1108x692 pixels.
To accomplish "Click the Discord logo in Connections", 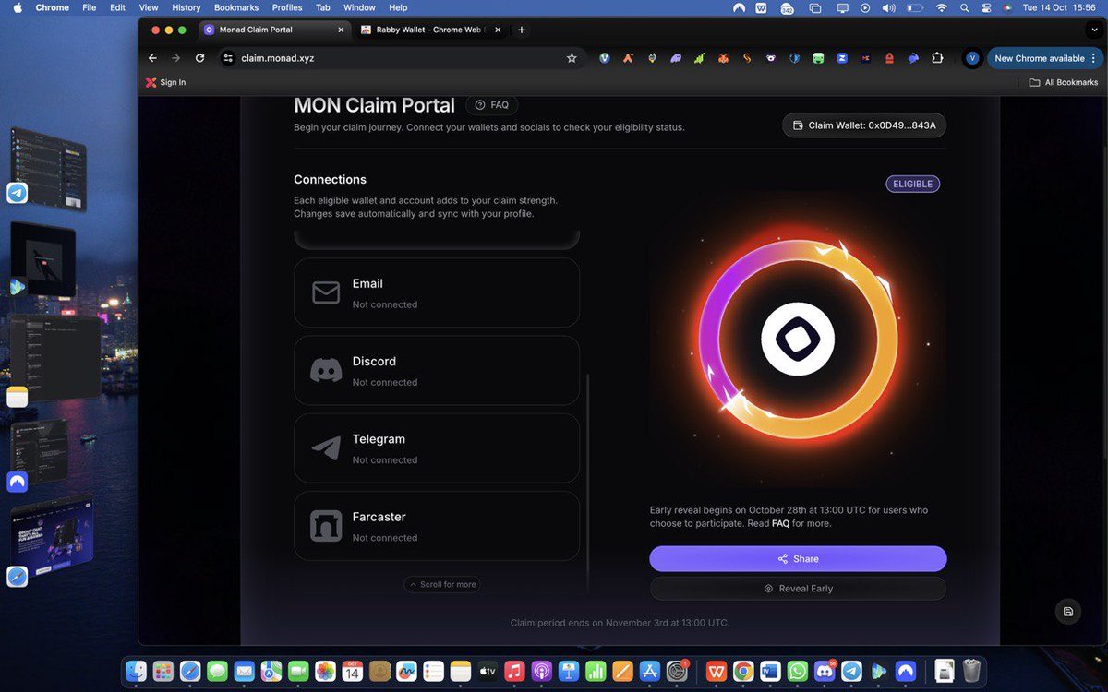I will pos(326,370).
